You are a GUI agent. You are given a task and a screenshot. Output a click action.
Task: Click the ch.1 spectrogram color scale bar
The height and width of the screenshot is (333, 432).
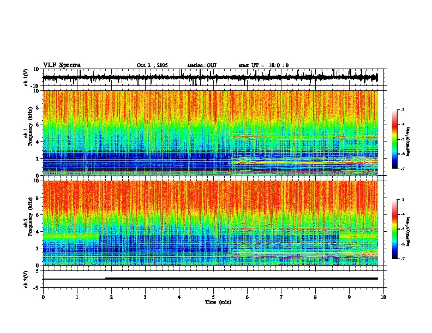pyautogui.click(x=394, y=139)
